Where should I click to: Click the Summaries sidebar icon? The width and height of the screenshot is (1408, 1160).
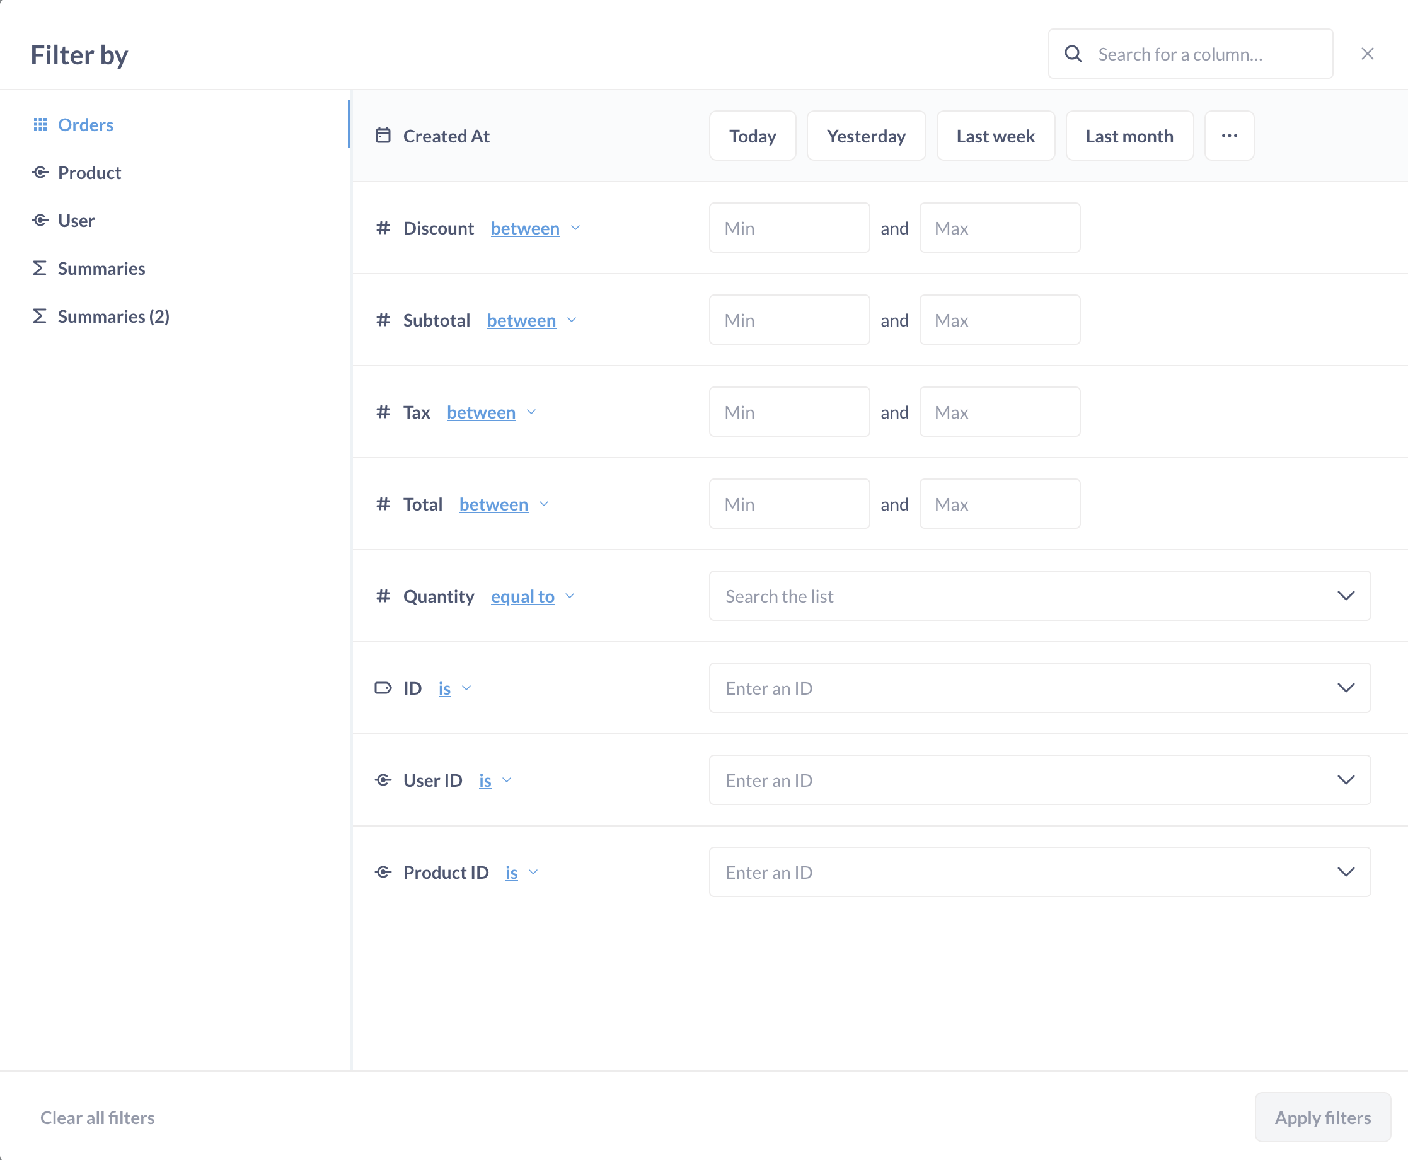pos(40,269)
